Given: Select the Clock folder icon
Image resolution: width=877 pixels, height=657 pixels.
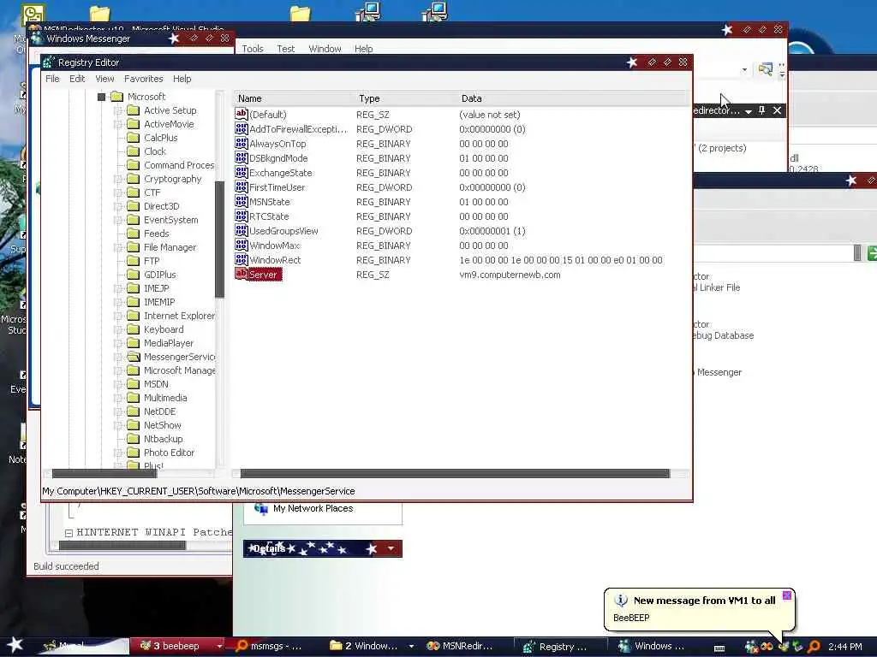Looking at the screenshot, I should pyautogui.click(x=133, y=151).
